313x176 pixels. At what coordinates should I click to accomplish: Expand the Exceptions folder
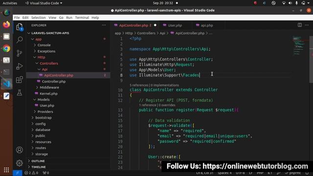point(46,51)
